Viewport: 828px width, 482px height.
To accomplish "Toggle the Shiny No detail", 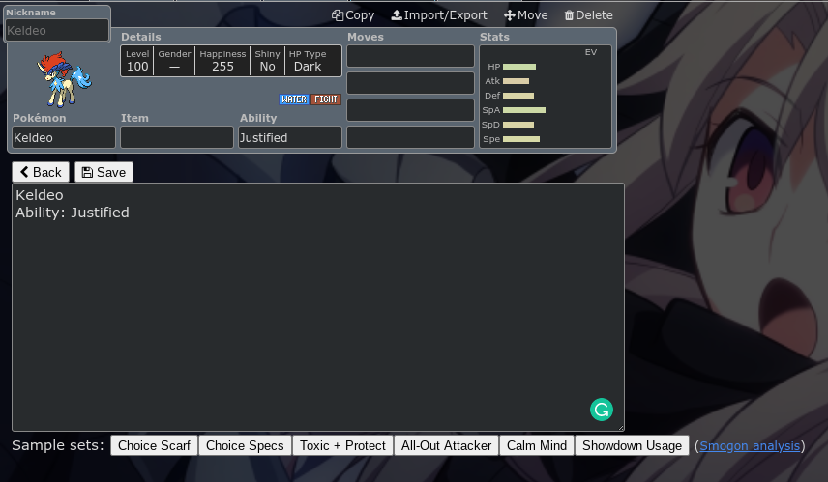I will [x=267, y=61].
